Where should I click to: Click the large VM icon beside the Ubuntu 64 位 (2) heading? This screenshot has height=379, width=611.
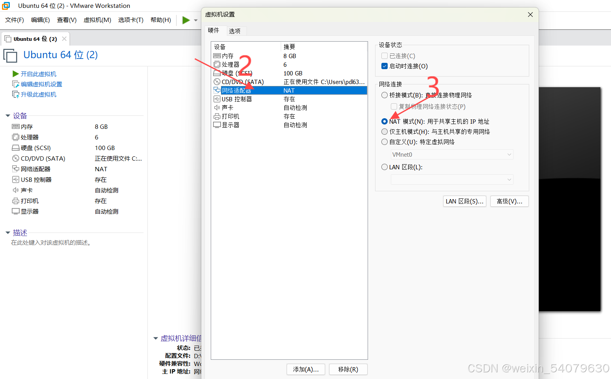(x=10, y=55)
